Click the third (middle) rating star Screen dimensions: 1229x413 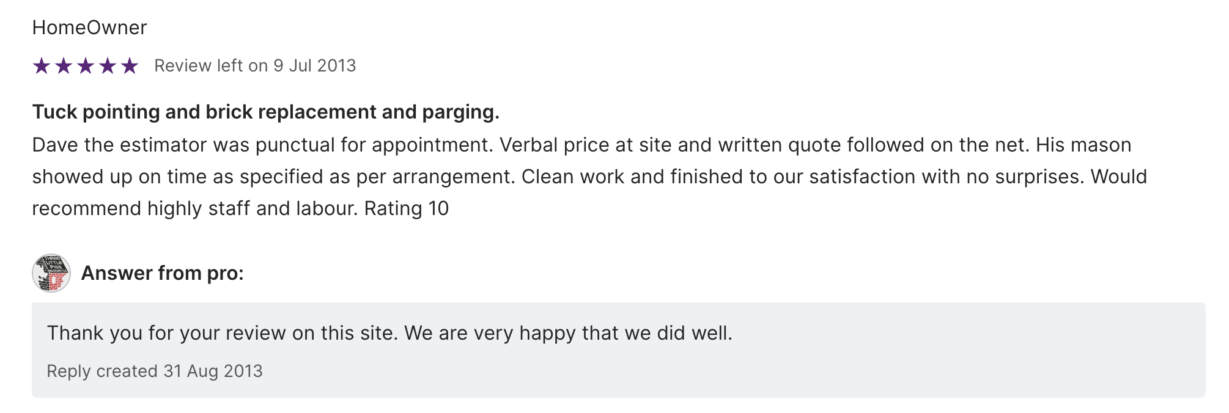[86, 66]
